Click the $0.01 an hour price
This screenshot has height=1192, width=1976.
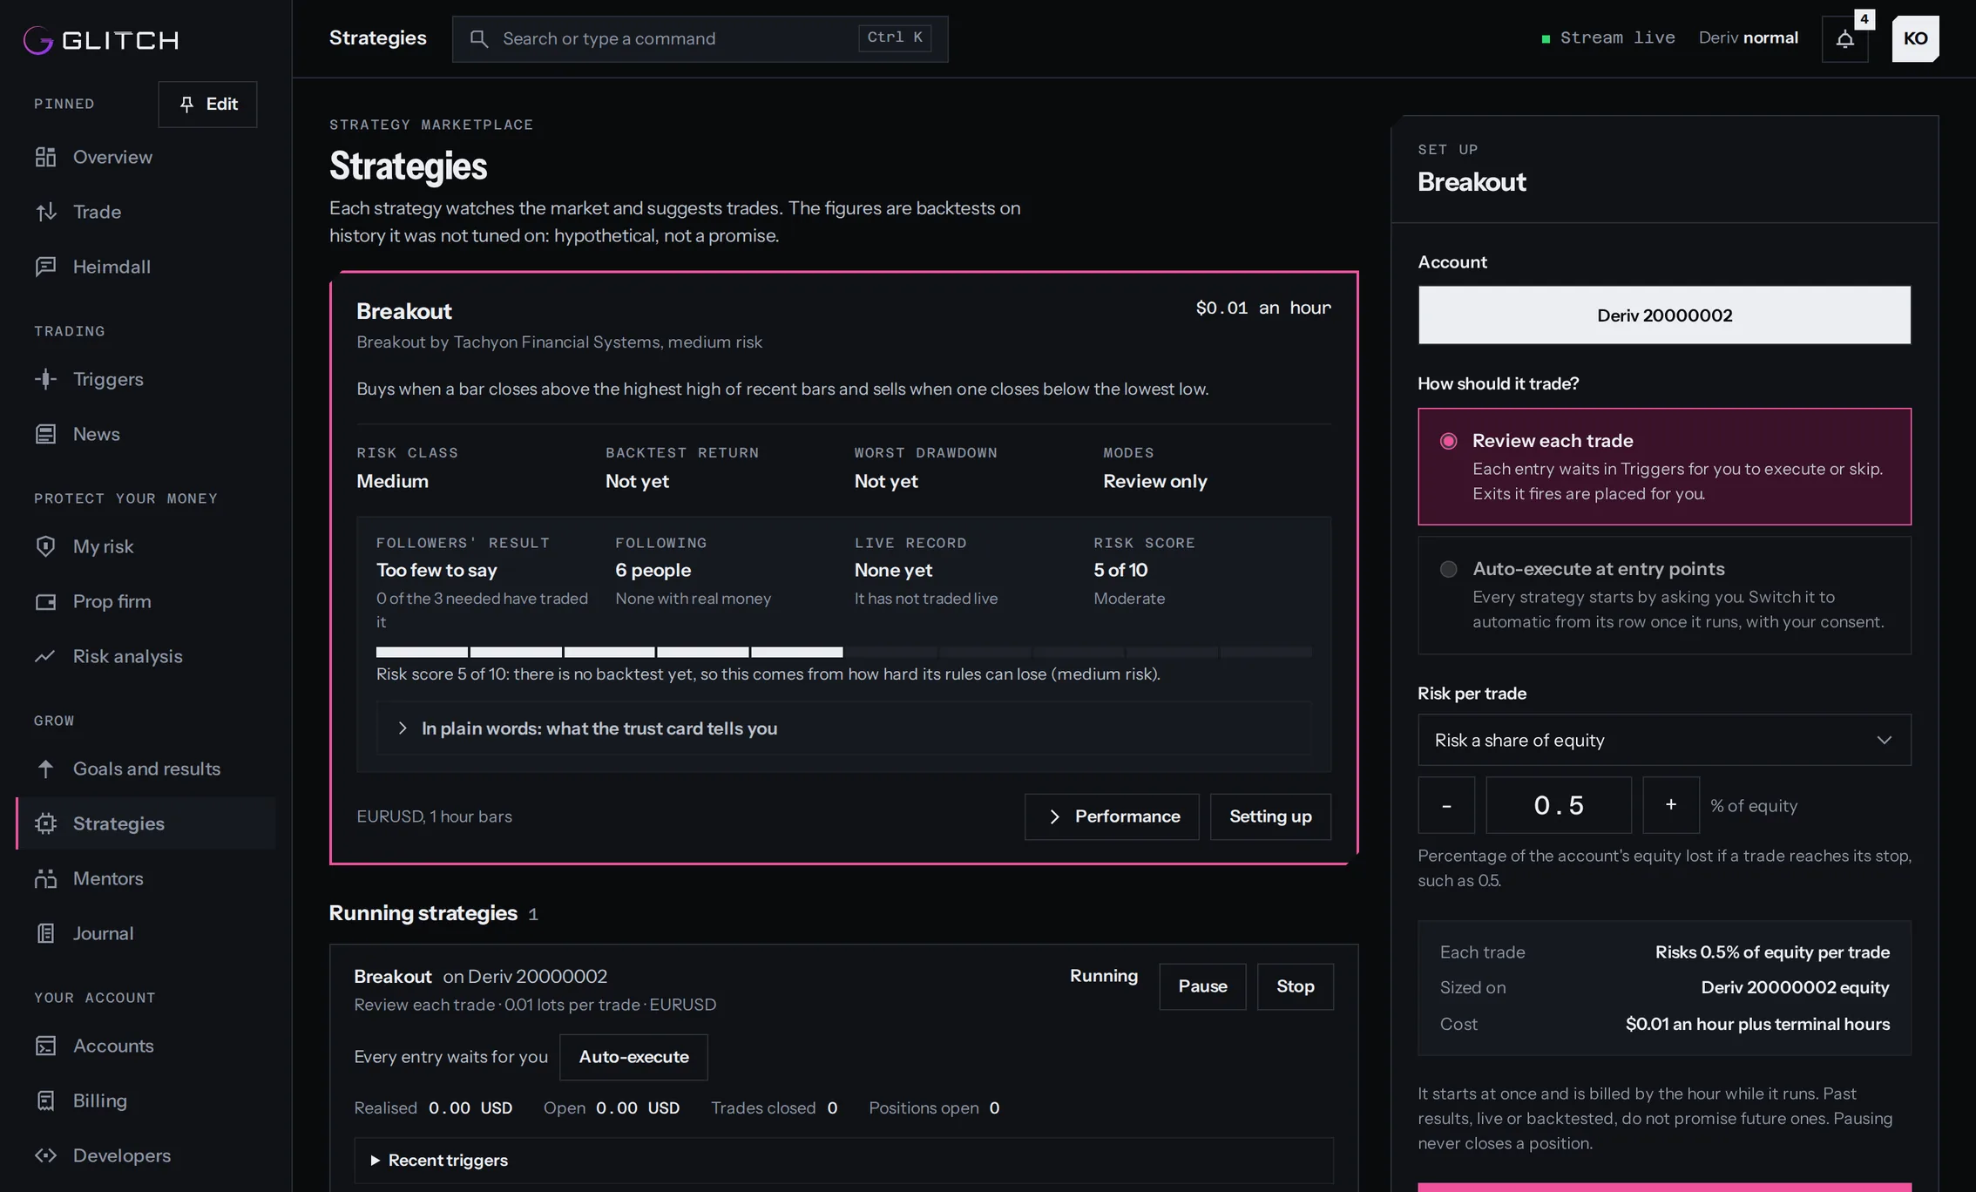(x=1263, y=308)
